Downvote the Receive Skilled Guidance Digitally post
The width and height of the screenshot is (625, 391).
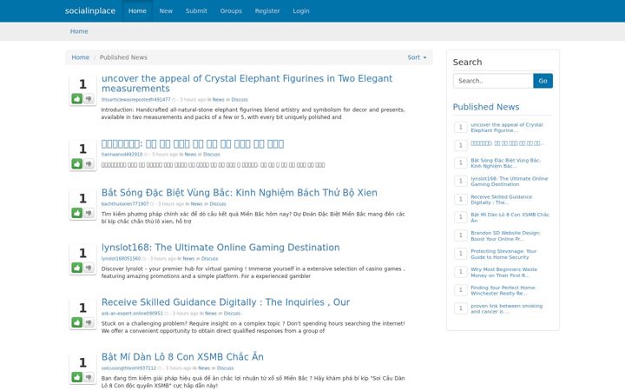pos(89,322)
